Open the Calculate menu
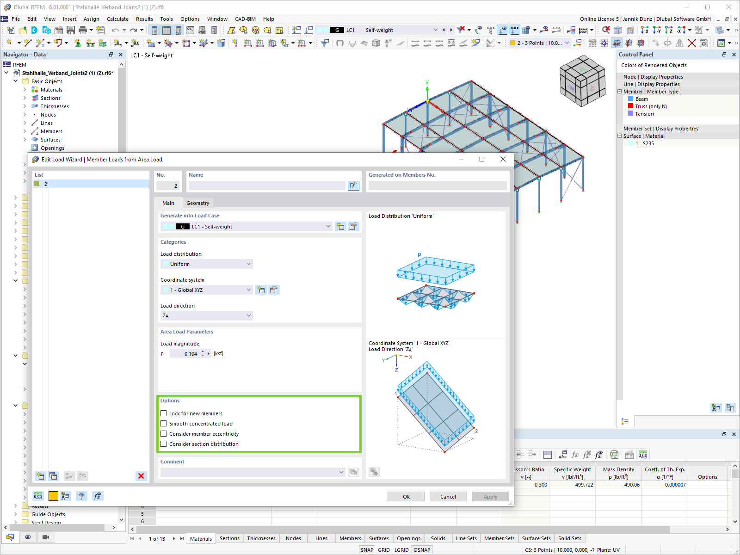This screenshot has height=555, width=740. coord(117,19)
